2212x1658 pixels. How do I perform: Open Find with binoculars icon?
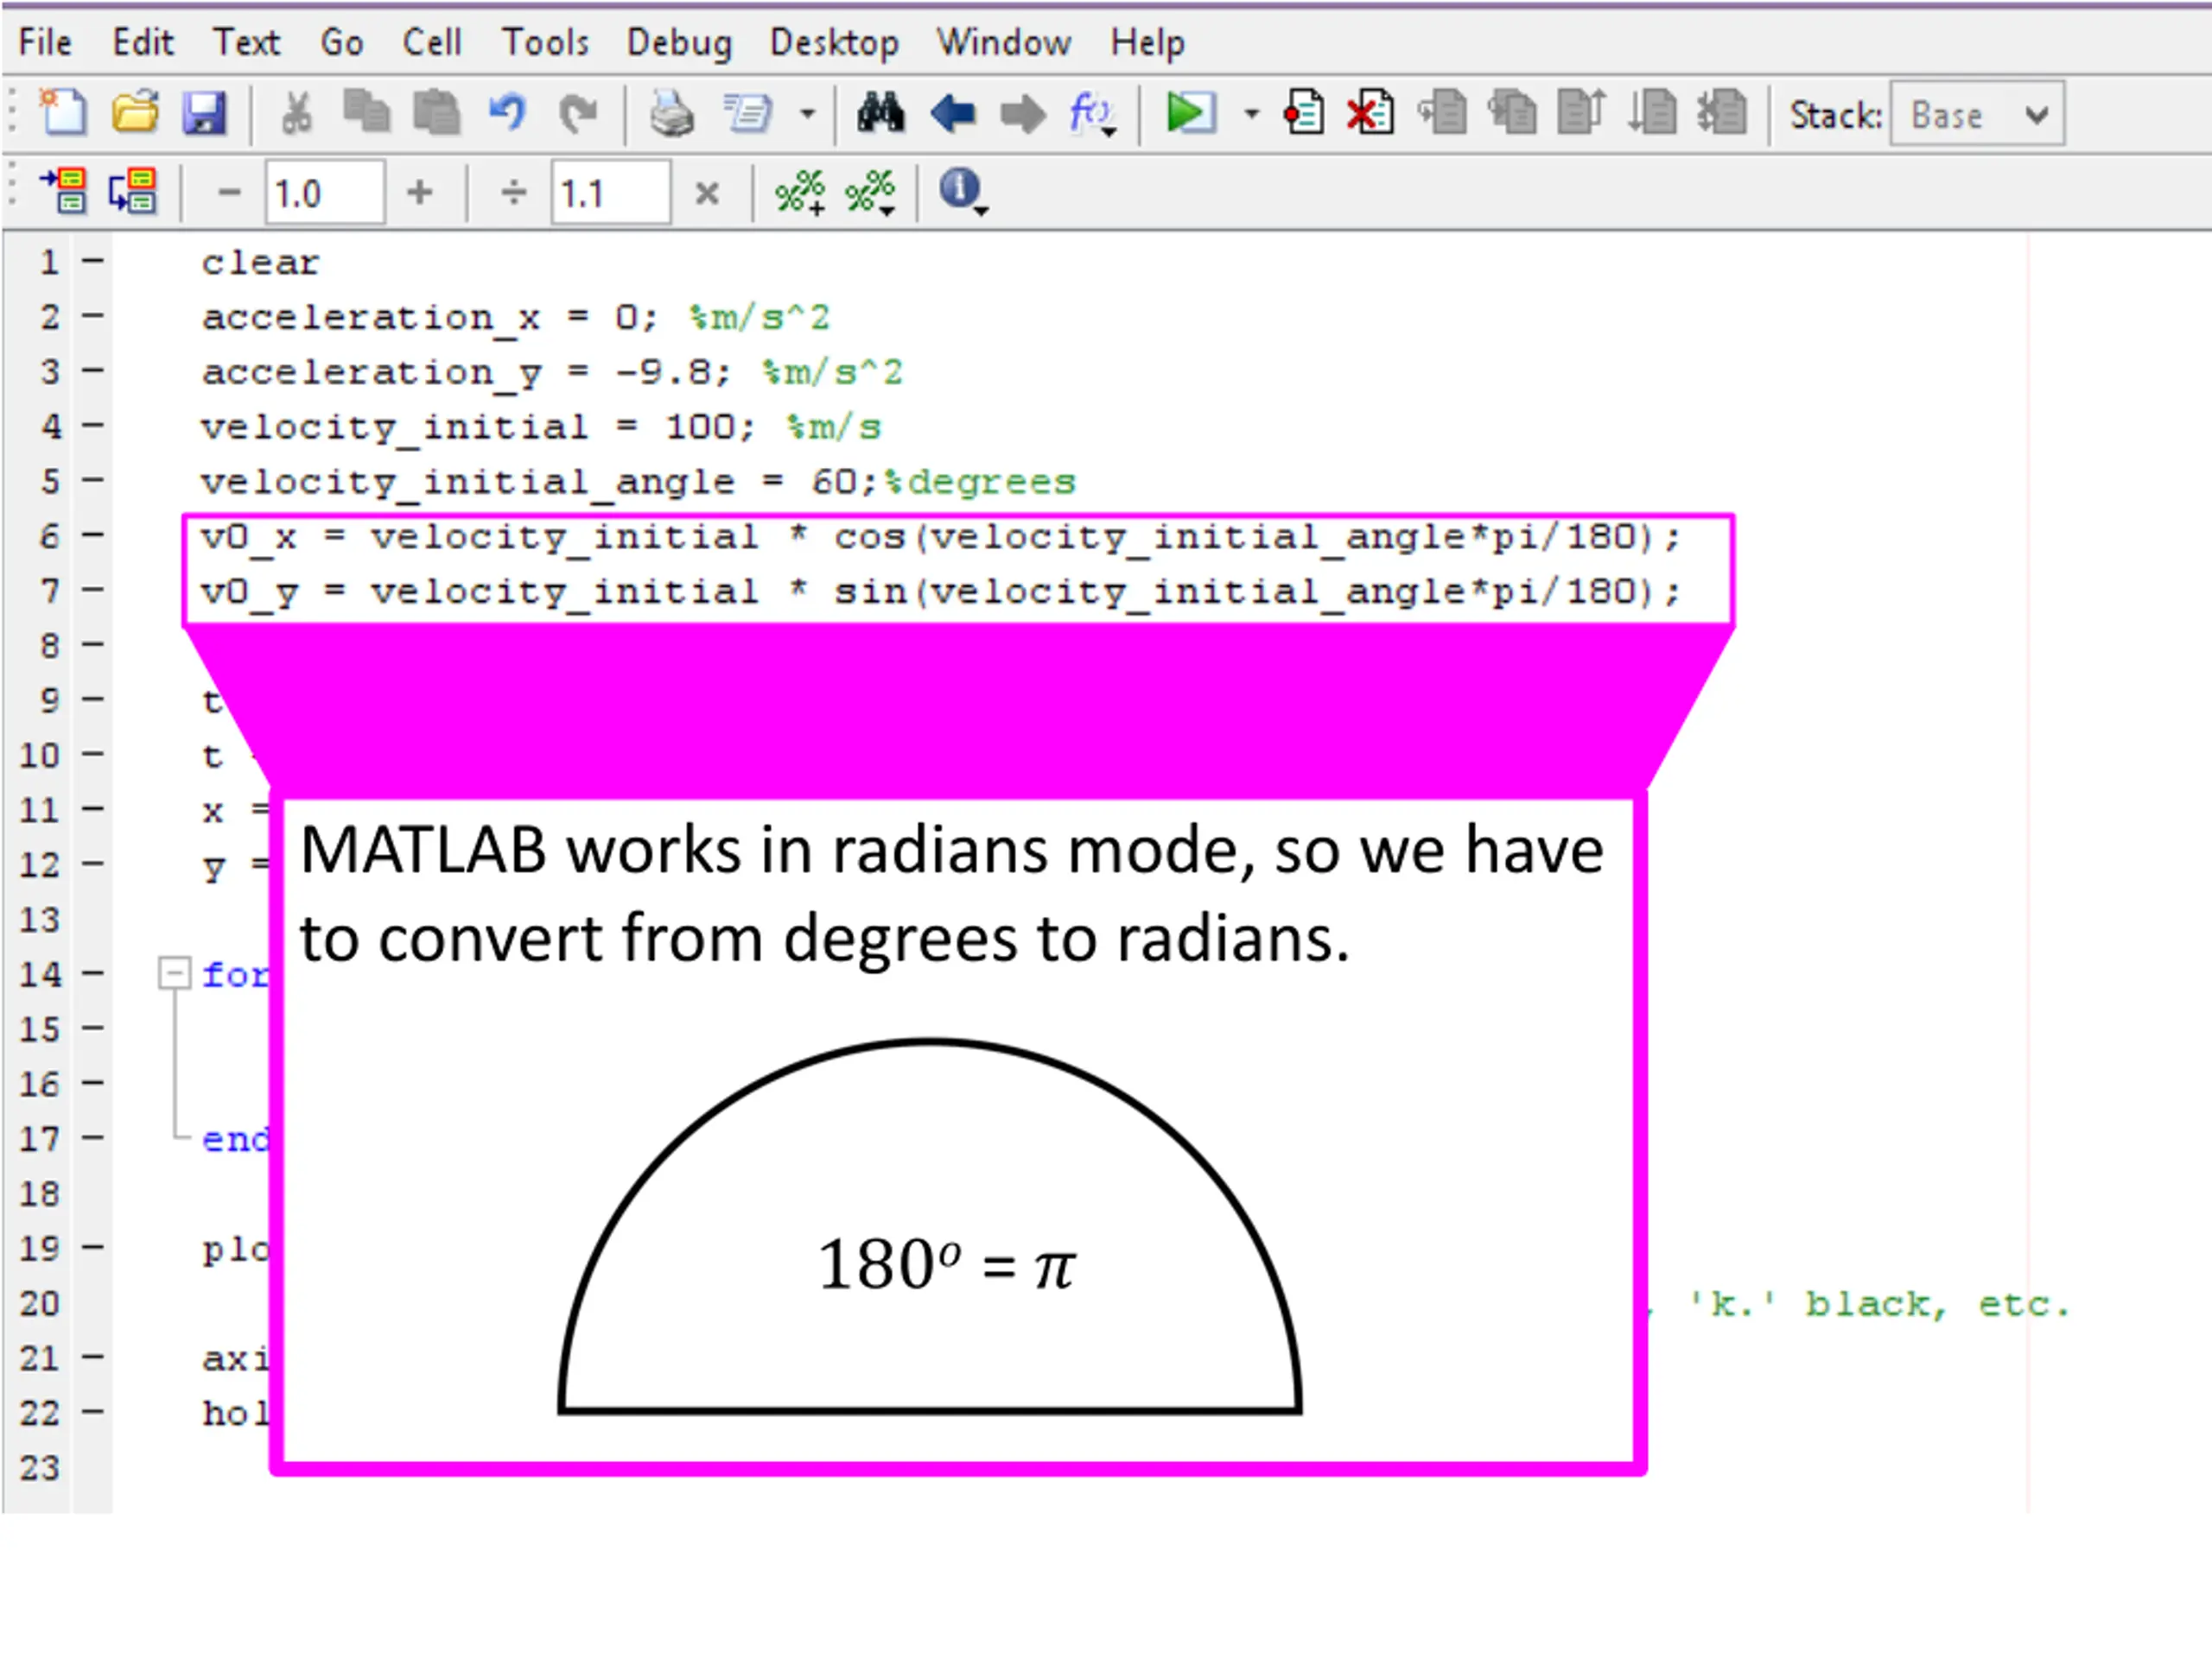(881, 112)
